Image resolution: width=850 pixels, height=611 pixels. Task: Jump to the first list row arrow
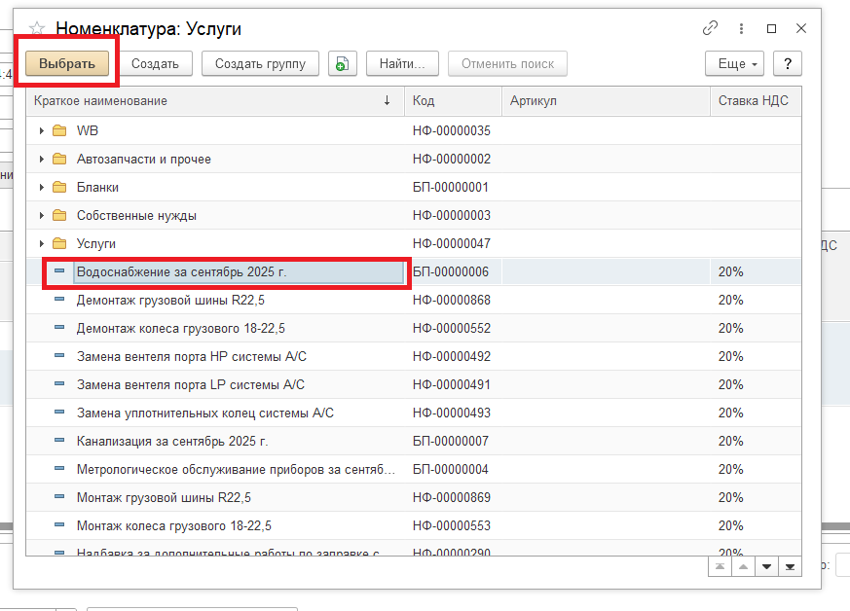click(719, 566)
